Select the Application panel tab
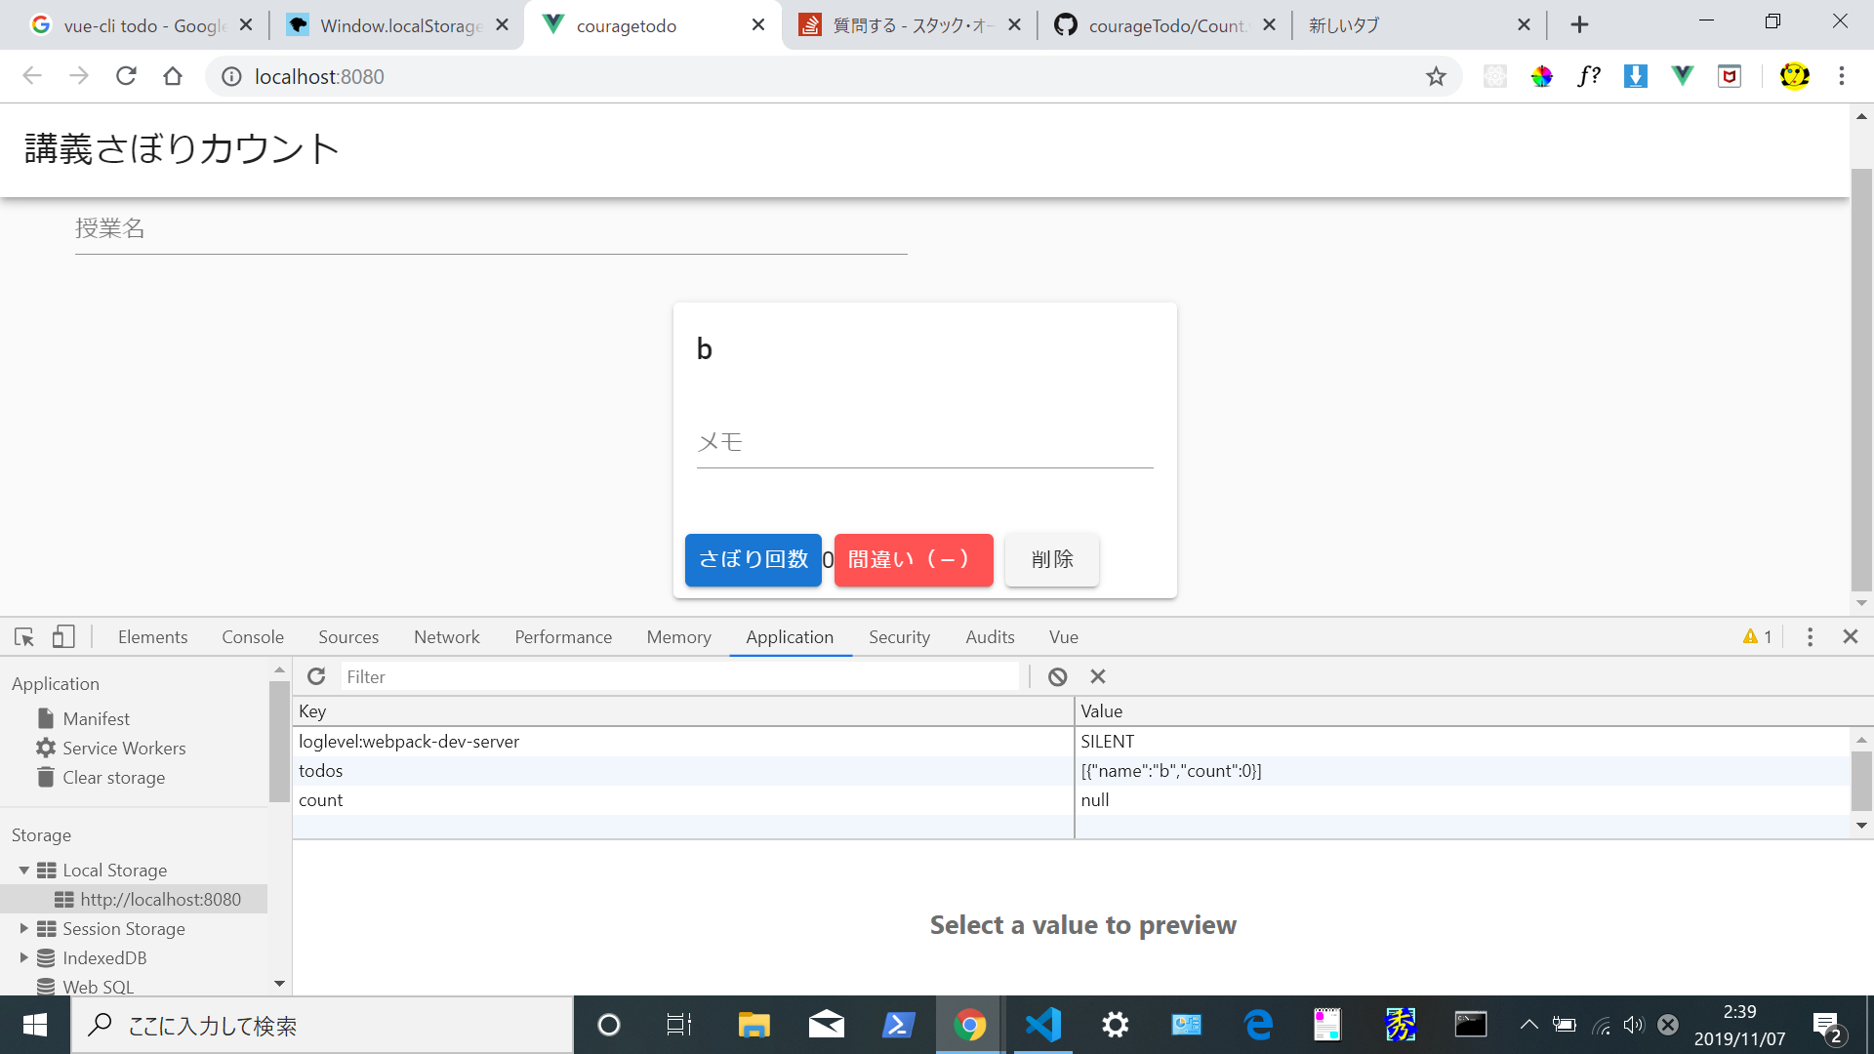 pyautogui.click(x=789, y=637)
